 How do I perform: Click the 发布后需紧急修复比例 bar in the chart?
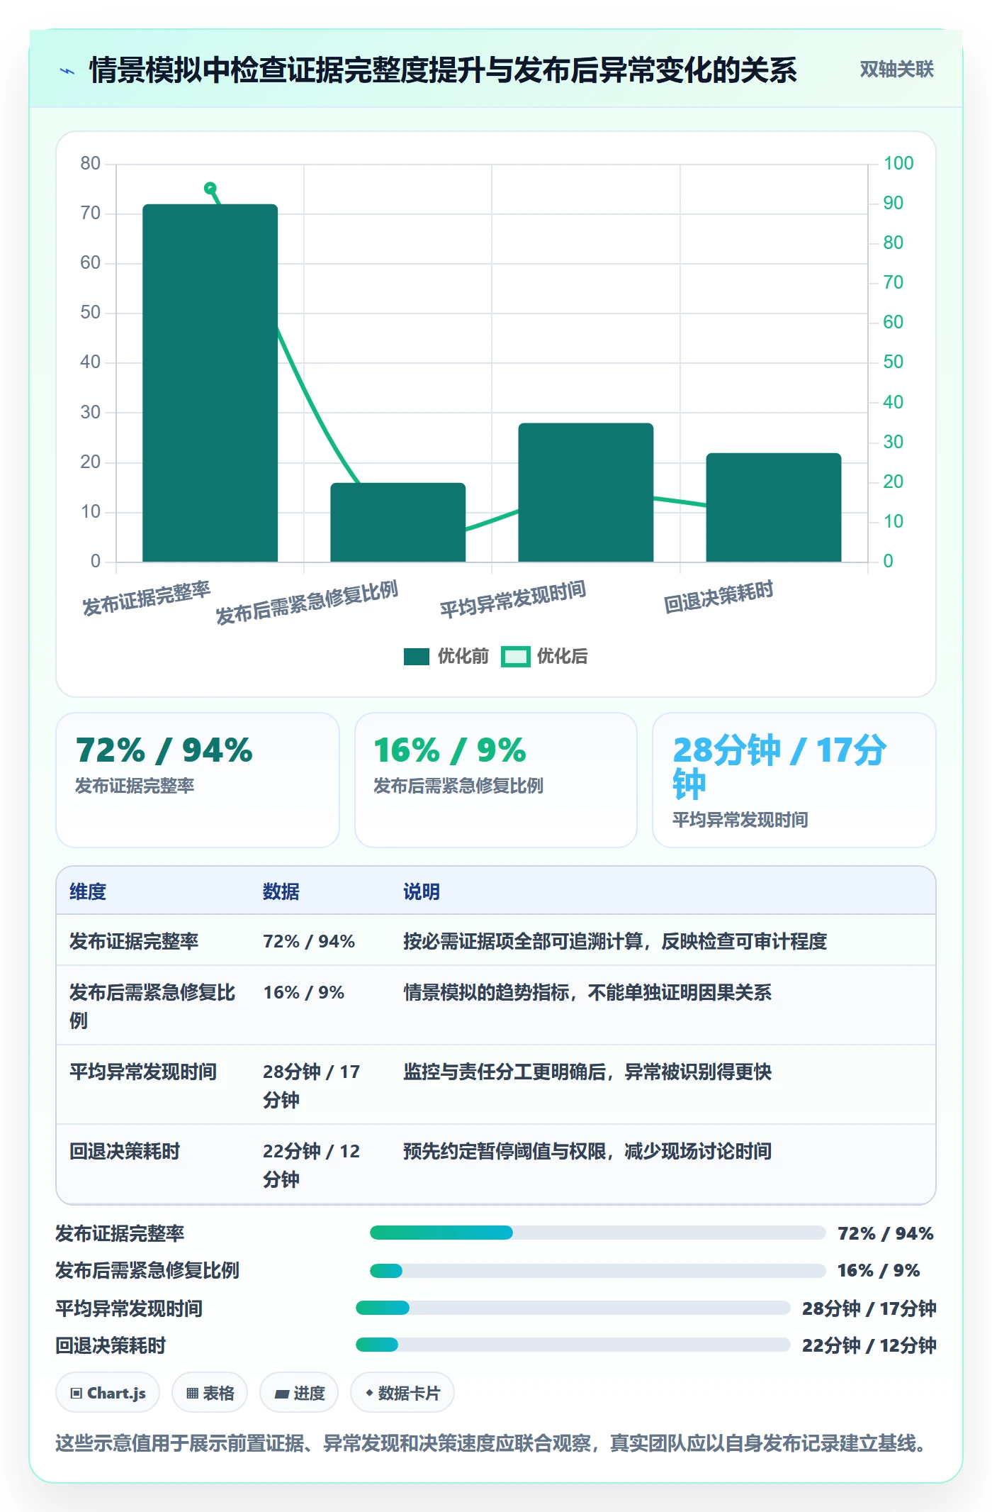398,522
